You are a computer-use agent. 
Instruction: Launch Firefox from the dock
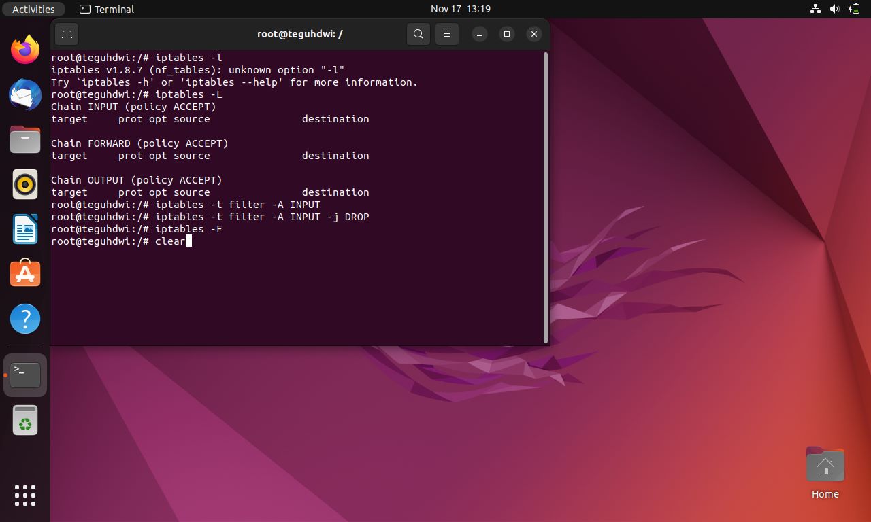coord(25,50)
